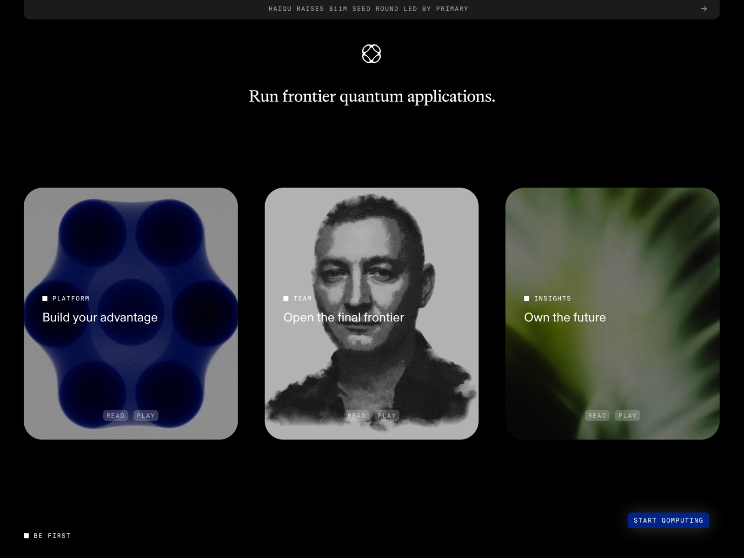Click PLAY on the Build your advantage card

click(x=146, y=415)
